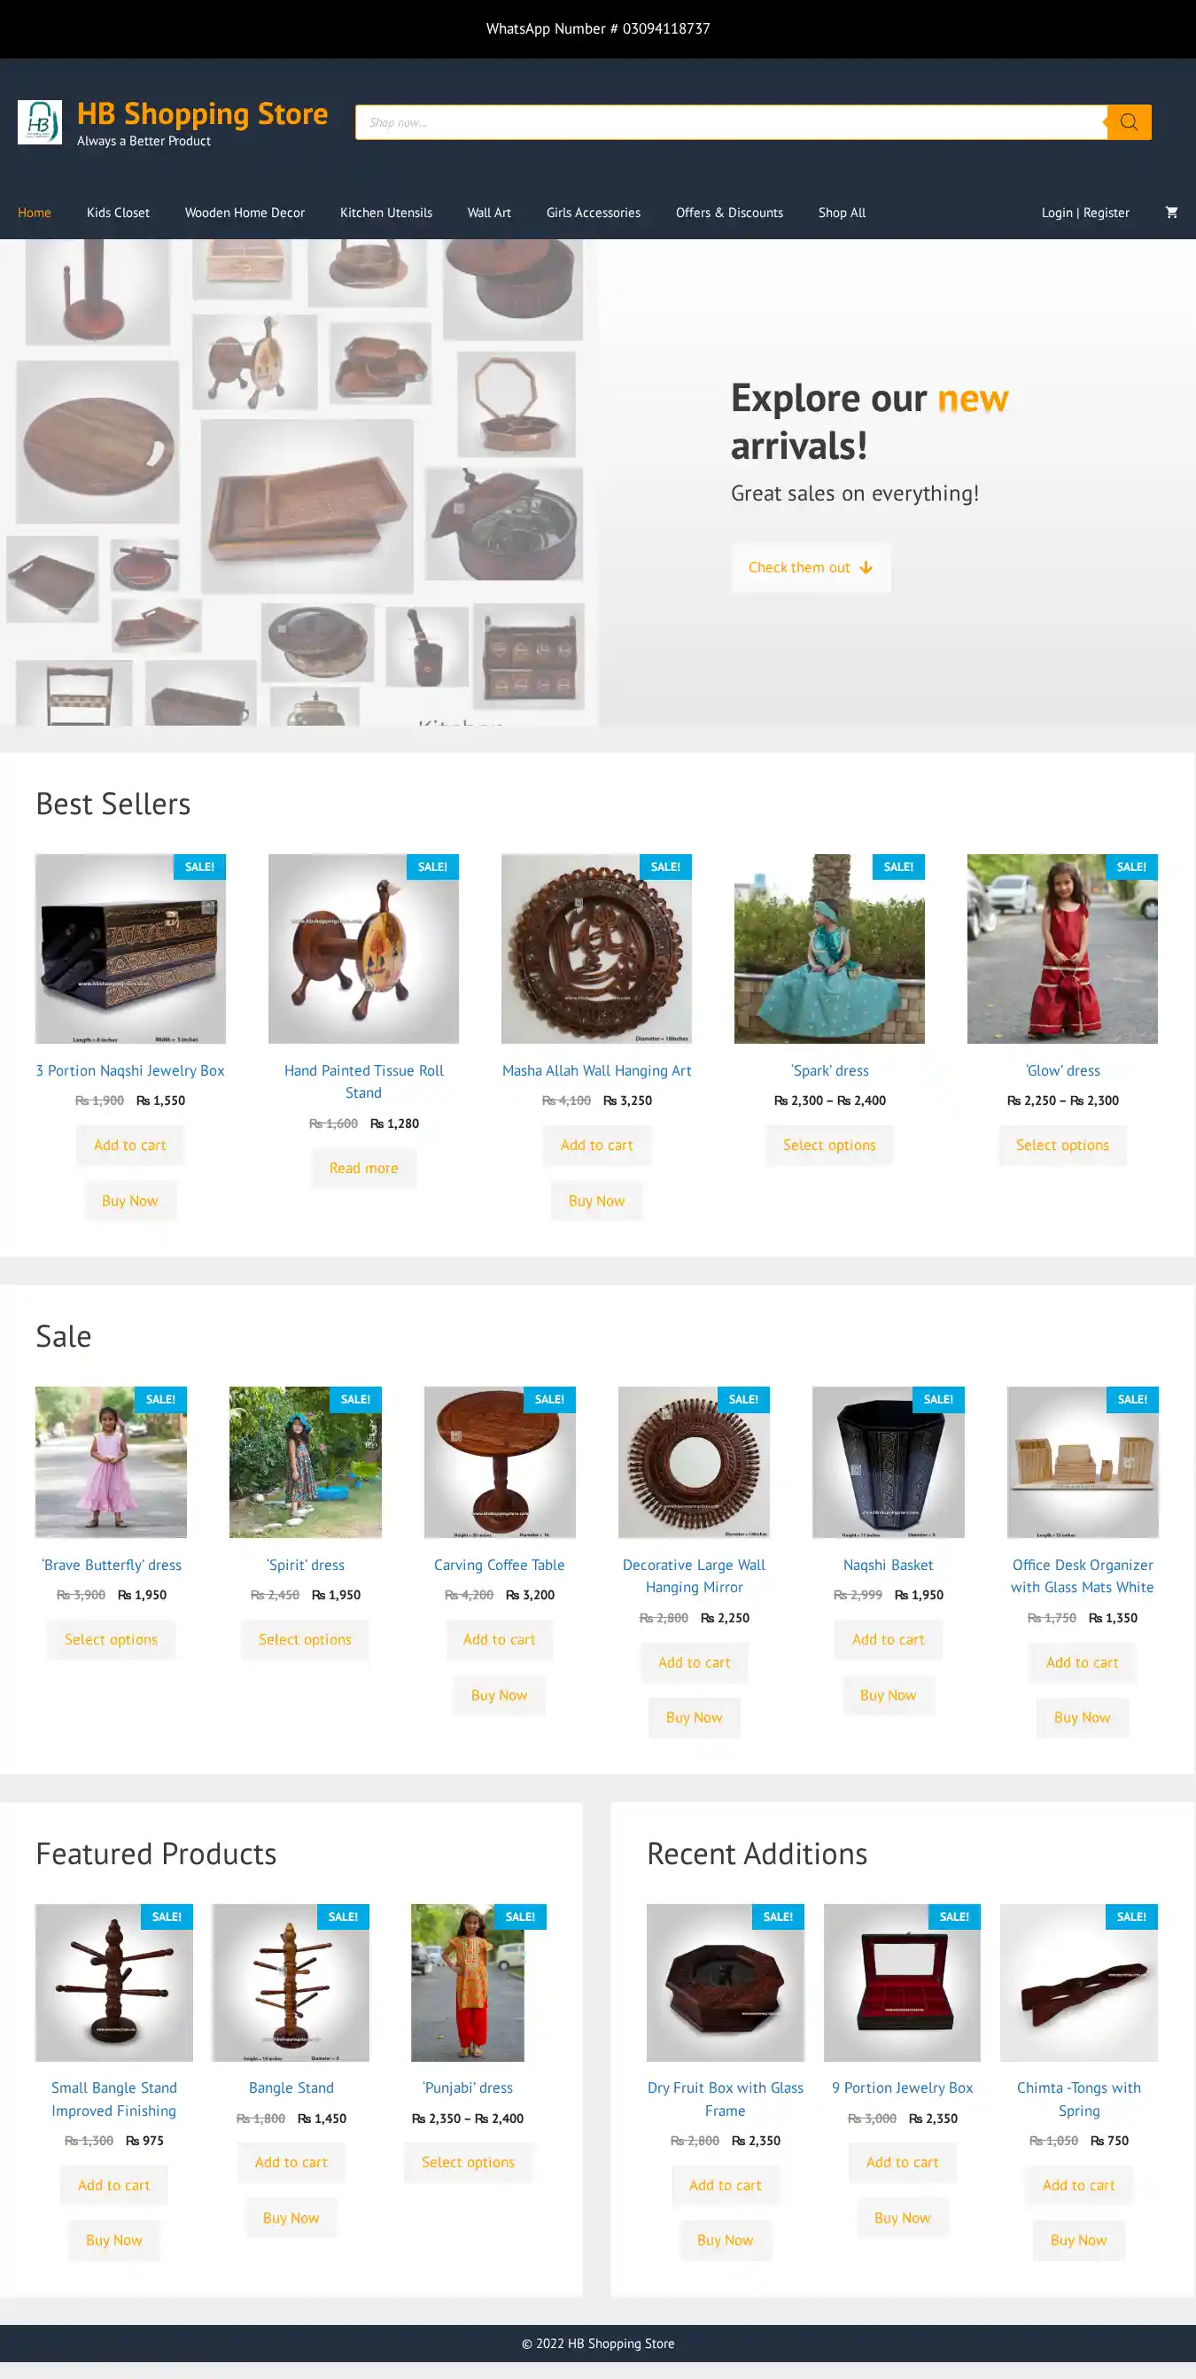Click 'Check them out' arrow button
The width and height of the screenshot is (1196, 2379).
click(811, 567)
